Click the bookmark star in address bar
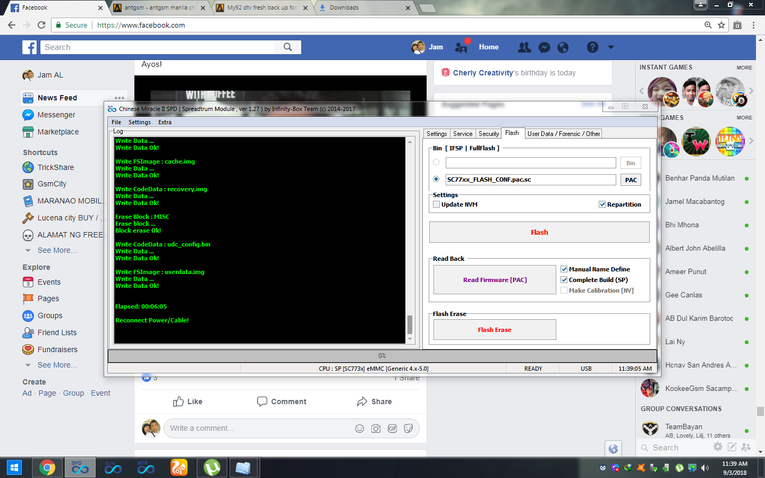 [x=721, y=25]
